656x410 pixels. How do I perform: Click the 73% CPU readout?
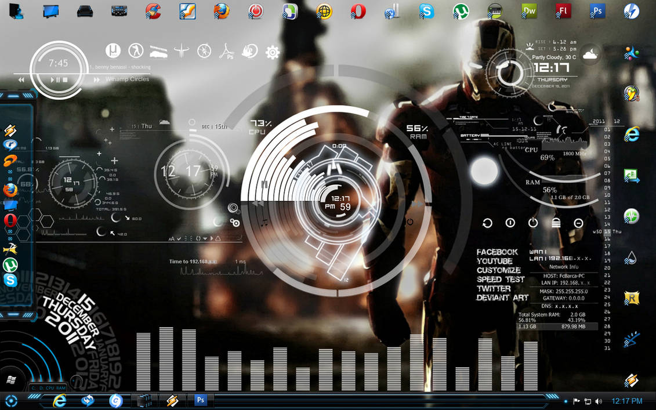coord(260,127)
